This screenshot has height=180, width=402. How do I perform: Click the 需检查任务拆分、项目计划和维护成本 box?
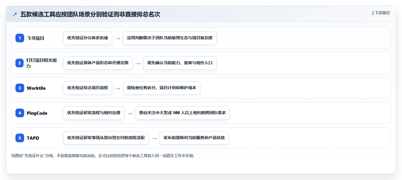(162, 88)
